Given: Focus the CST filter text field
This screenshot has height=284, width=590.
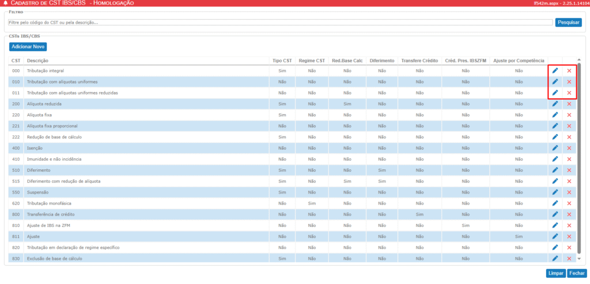Looking at the screenshot, I should [x=280, y=22].
